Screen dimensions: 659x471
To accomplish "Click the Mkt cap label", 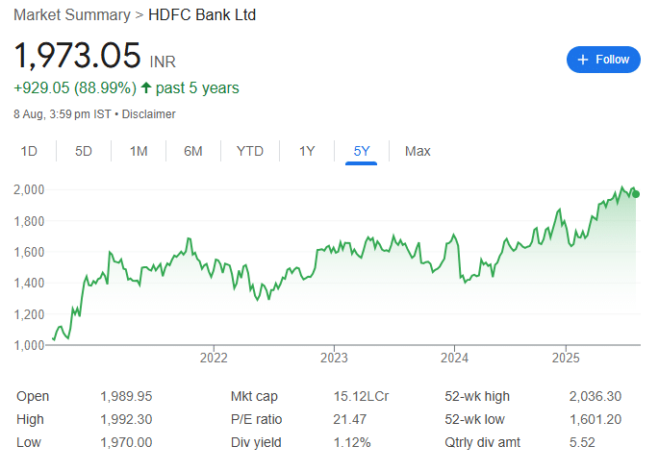I will (254, 396).
